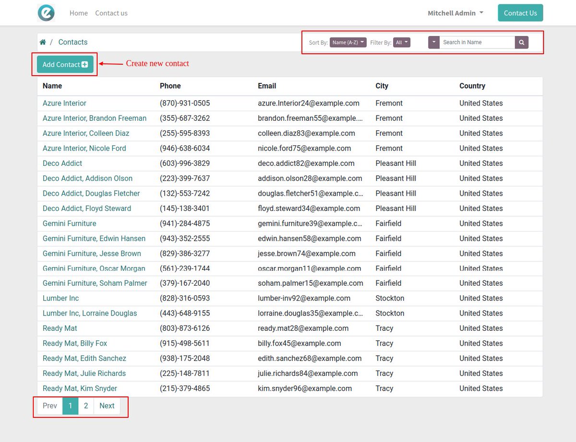
Task: Click the Country column header
Action: tap(472, 86)
